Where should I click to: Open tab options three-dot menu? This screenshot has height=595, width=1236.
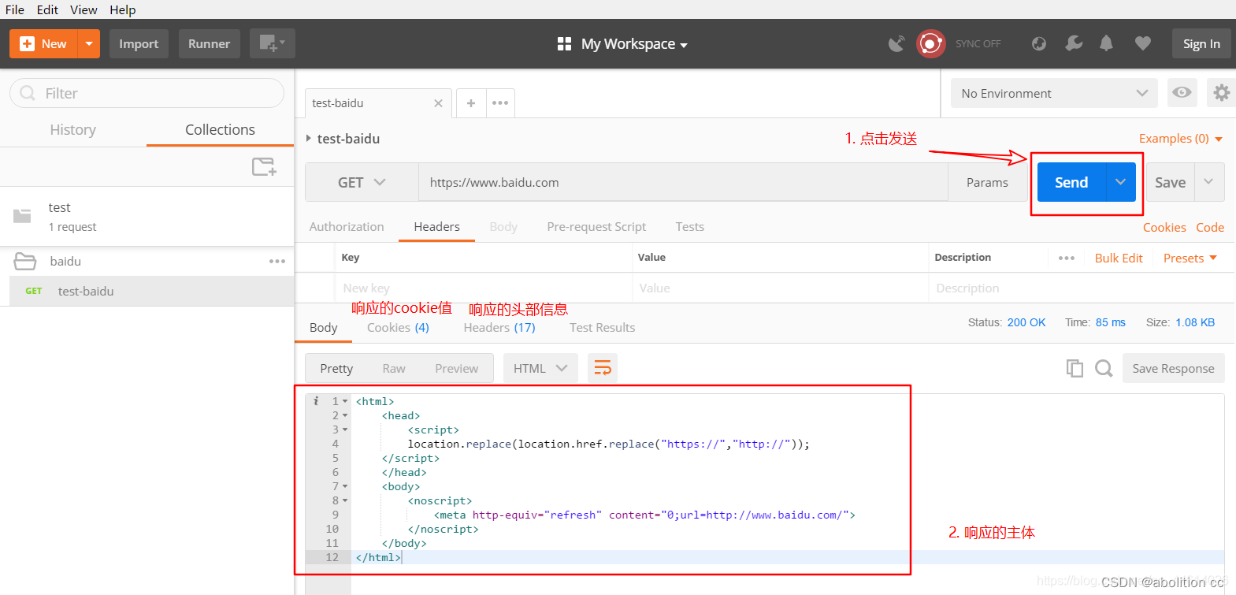(500, 103)
